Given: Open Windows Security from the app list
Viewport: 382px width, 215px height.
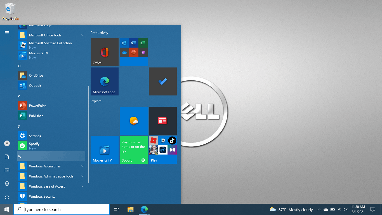Looking at the screenshot, I should [x=51, y=197].
